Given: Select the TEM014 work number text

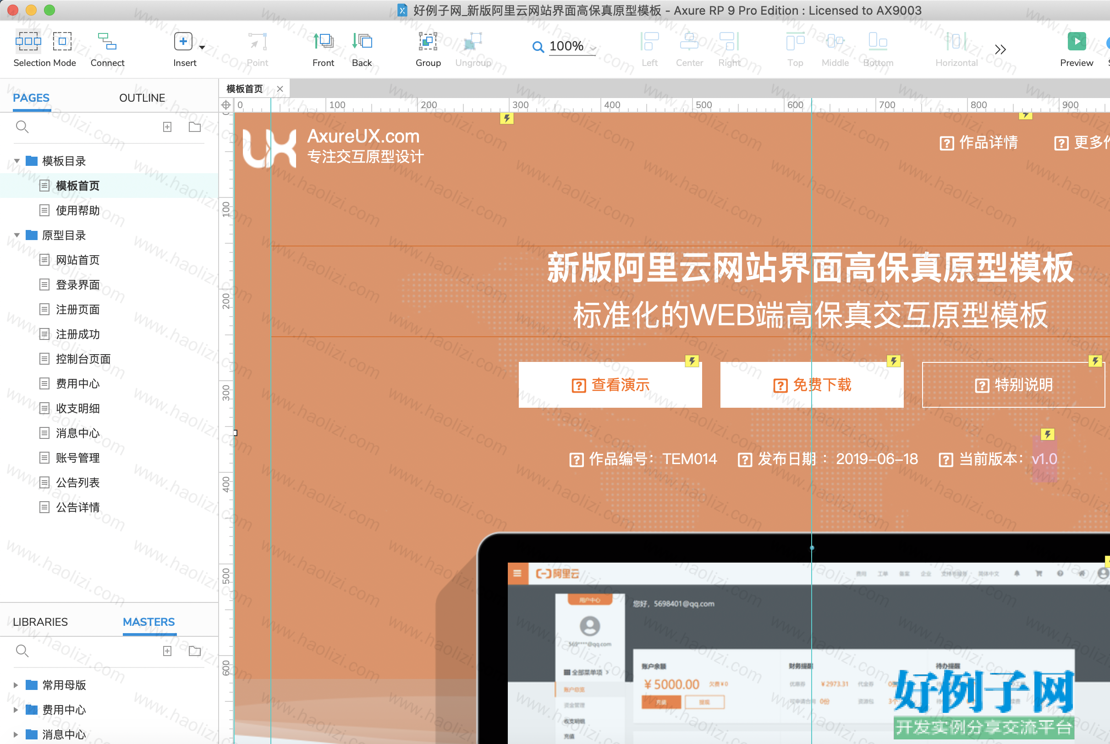Looking at the screenshot, I should [690, 459].
